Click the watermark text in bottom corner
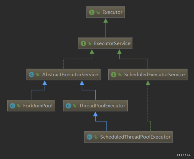Screen dimensions: 194x159 click(x=184, y=155)
